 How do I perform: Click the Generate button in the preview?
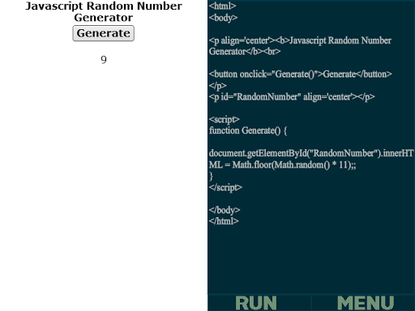tap(103, 33)
